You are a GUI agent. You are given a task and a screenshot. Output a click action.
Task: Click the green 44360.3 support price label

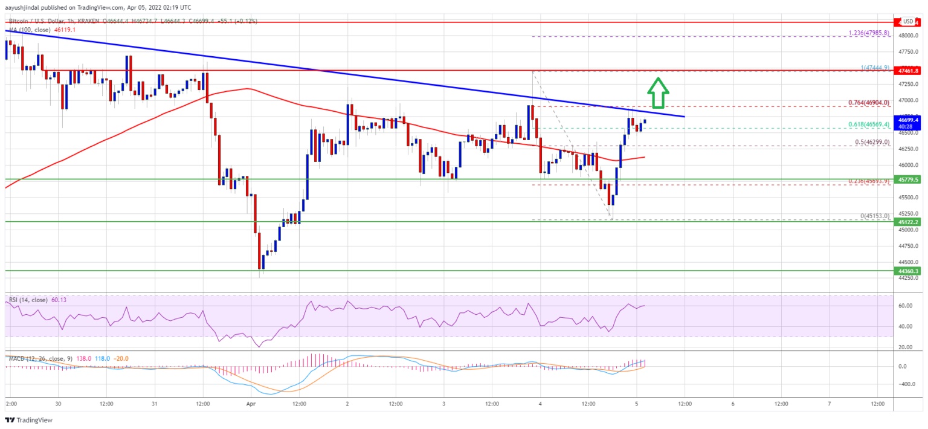[909, 271]
